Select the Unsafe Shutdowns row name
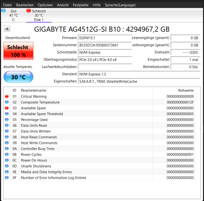Viewport: 204px width, 201px height. [x=36, y=166]
